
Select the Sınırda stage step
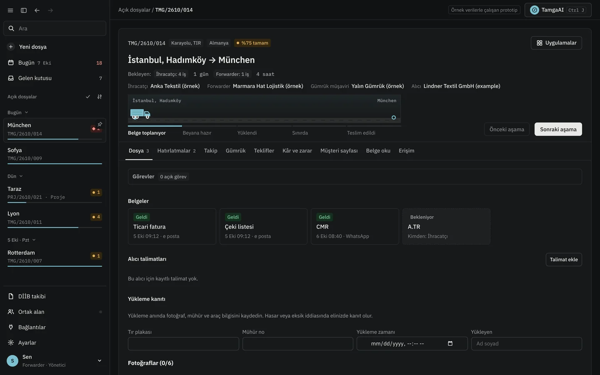300,133
